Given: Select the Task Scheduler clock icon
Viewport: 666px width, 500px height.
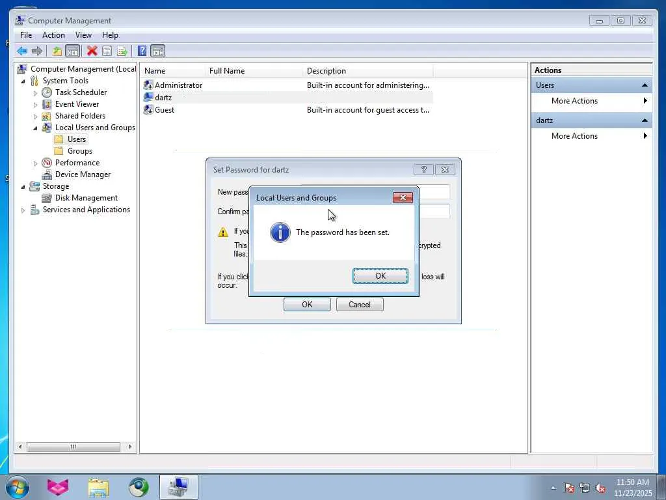Looking at the screenshot, I should pyautogui.click(x=47, y=92).
